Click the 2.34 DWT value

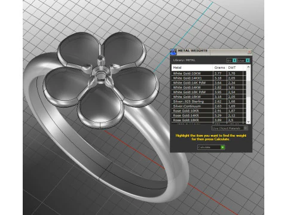231,82
